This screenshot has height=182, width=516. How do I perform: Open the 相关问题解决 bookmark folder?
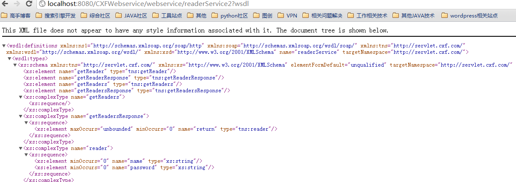[x=322, y=16]
